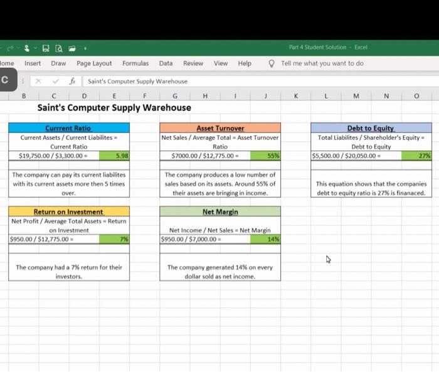Switch to the View tab
The height and width of the screenshot is (372, 439).
click(221, 63)
